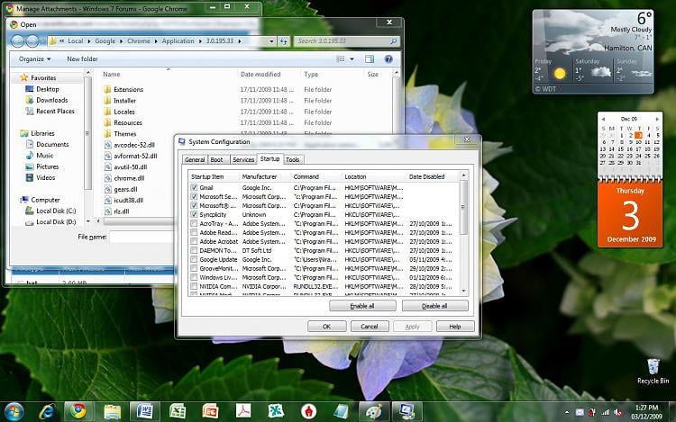Toggle the preview pane in Open dialog
Screen dimensions: 676x422
tap(370, 58)
